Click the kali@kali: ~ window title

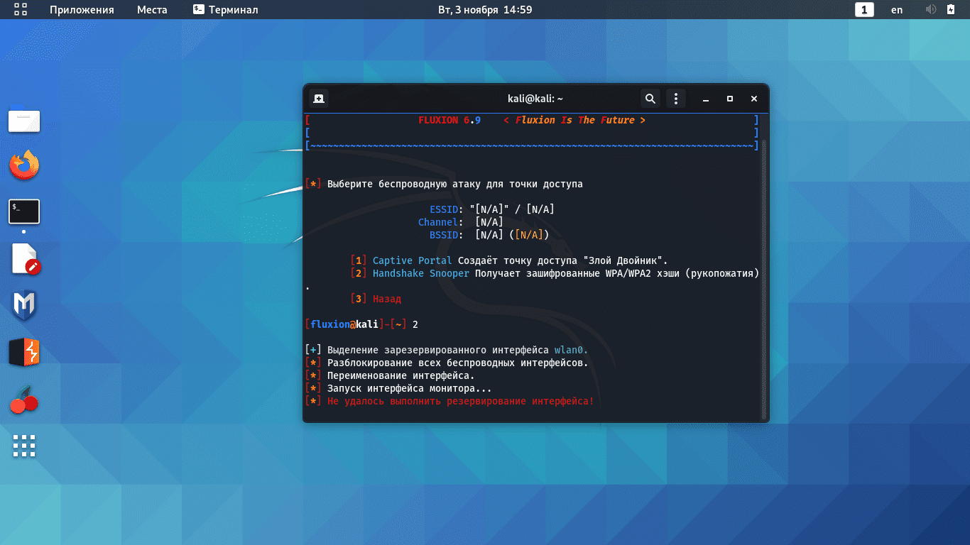[535, 99]
